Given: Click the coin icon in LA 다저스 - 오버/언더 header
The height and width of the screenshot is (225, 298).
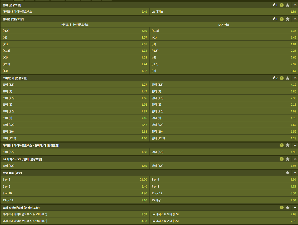Looking at the screenshot, I should [x=282, y=159].
